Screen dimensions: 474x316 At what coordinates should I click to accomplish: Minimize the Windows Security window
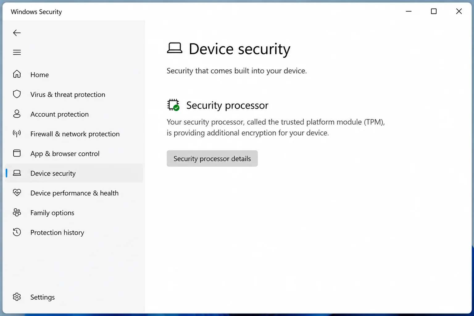pos(409,11)
